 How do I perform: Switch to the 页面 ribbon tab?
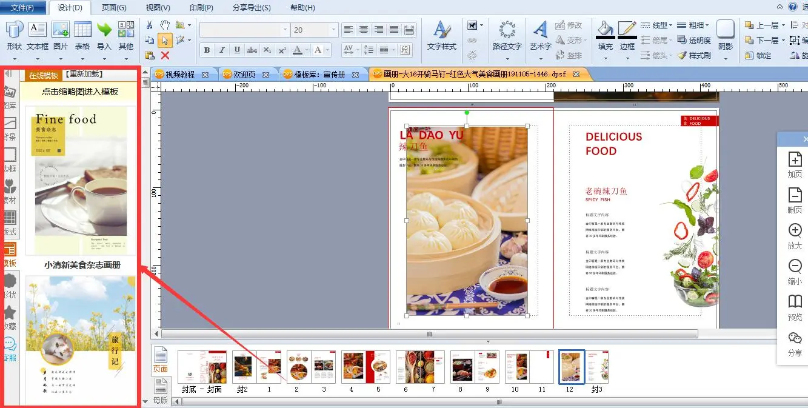(x=113, y=8)
